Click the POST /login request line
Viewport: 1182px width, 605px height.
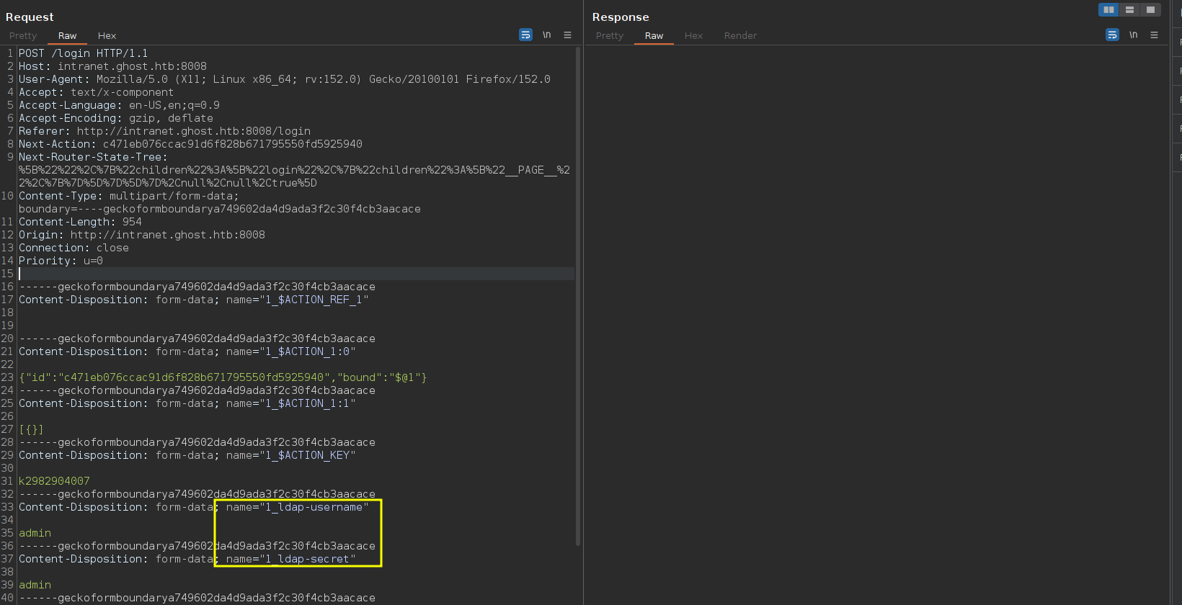[83, 53]
